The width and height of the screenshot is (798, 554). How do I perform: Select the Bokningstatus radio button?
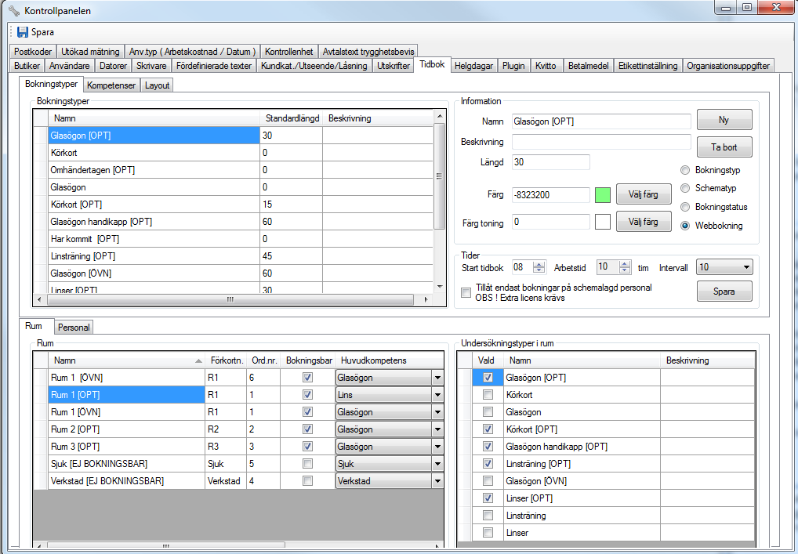[685, 207]
